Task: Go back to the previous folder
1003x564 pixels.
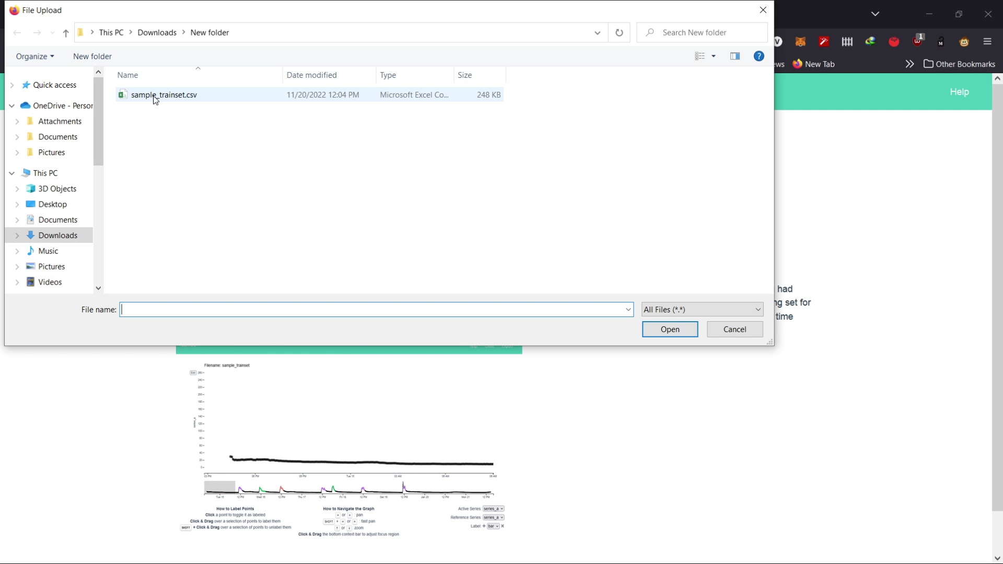Action: tap(17, 32)
